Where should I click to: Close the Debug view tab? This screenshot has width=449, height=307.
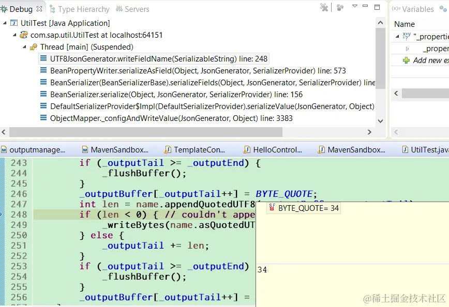(39, 9)
